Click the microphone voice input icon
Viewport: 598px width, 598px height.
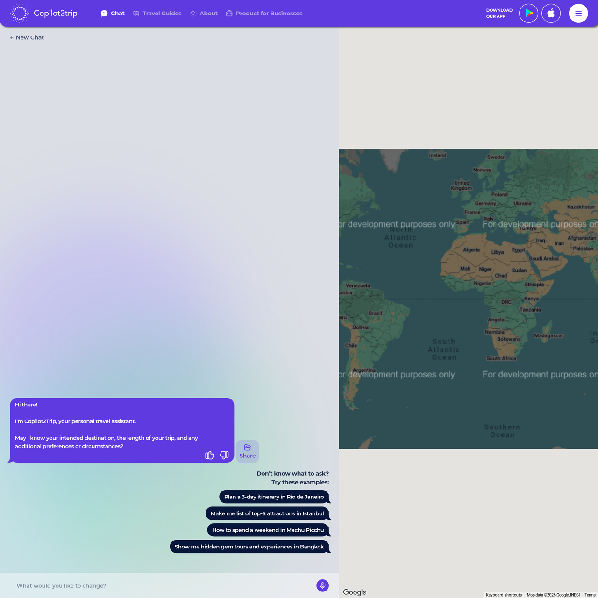[x=323, y=585]
